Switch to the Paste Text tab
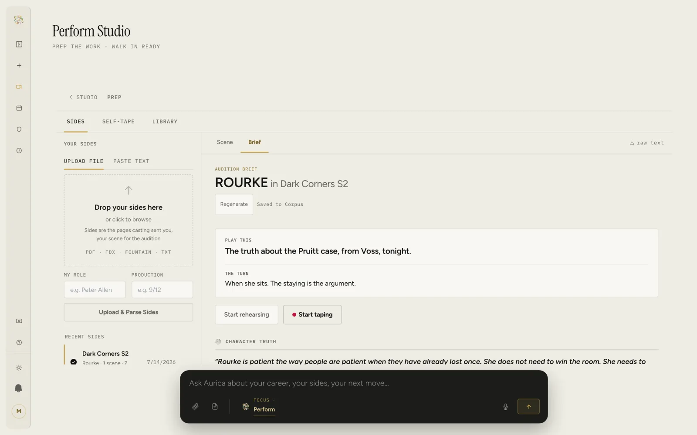The image size is (697, 435). pos(131,161)
